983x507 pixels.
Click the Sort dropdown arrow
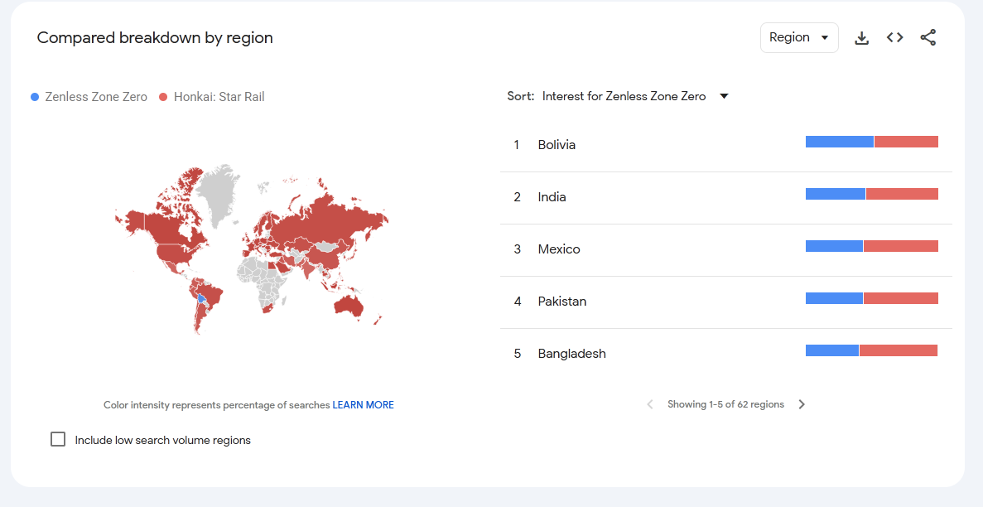coord(724,96)
